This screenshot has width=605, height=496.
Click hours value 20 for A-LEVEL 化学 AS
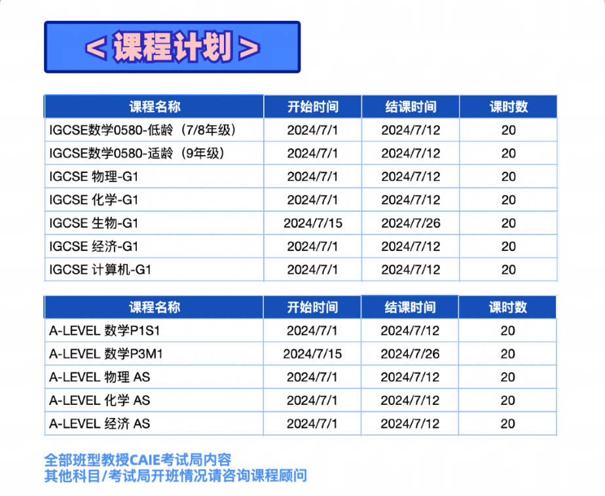click(x=508, y=400)
